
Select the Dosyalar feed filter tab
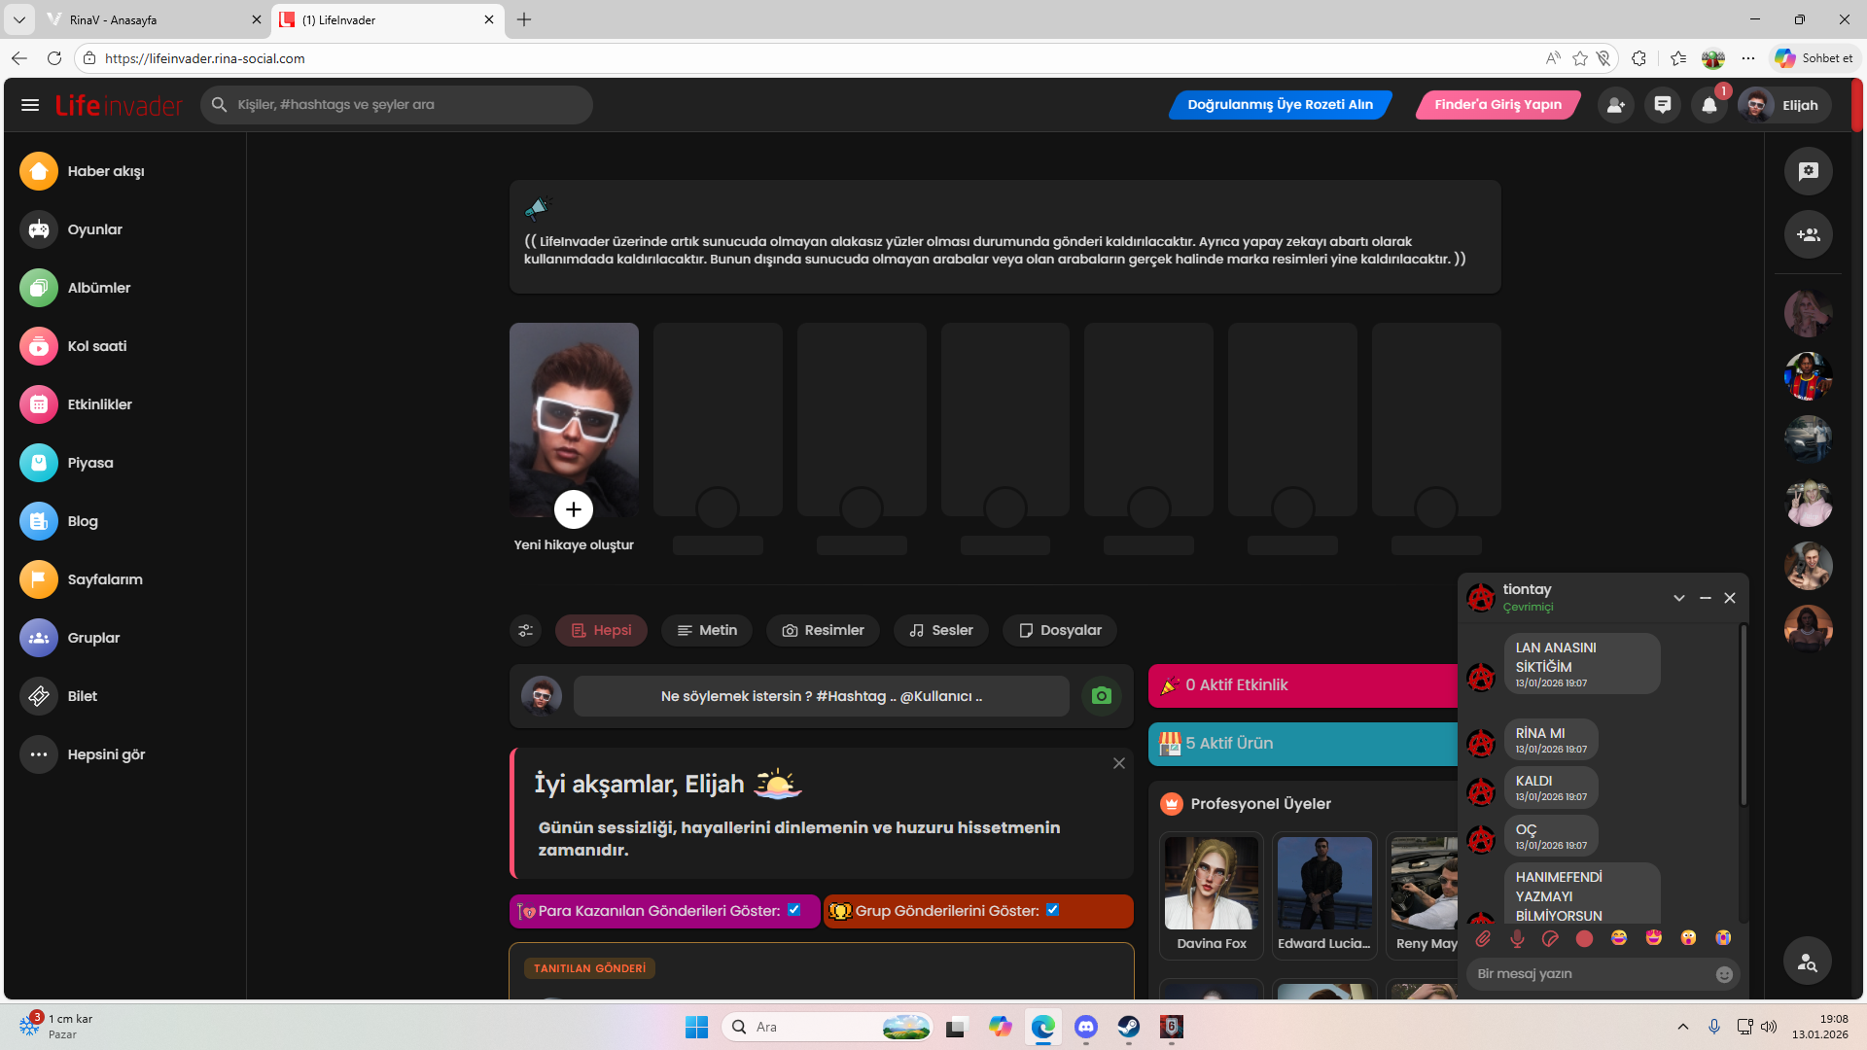[1060, 630]
